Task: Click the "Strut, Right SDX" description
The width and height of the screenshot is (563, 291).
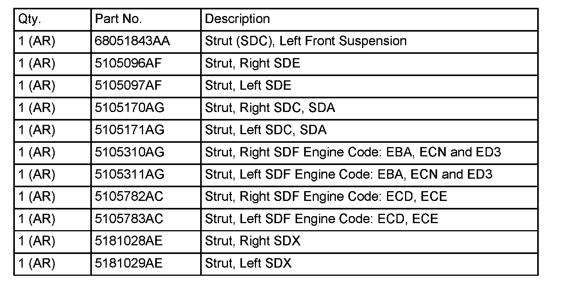Action: coord(253,241)
